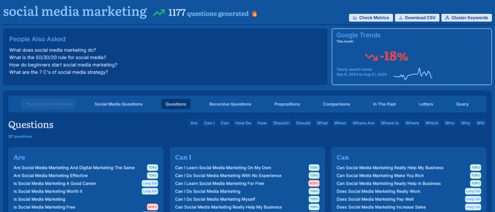The height and width of the screenshot is (212, 495).
Task: Jump to the 'Can I' filter chip
Action: click(209, 123)
